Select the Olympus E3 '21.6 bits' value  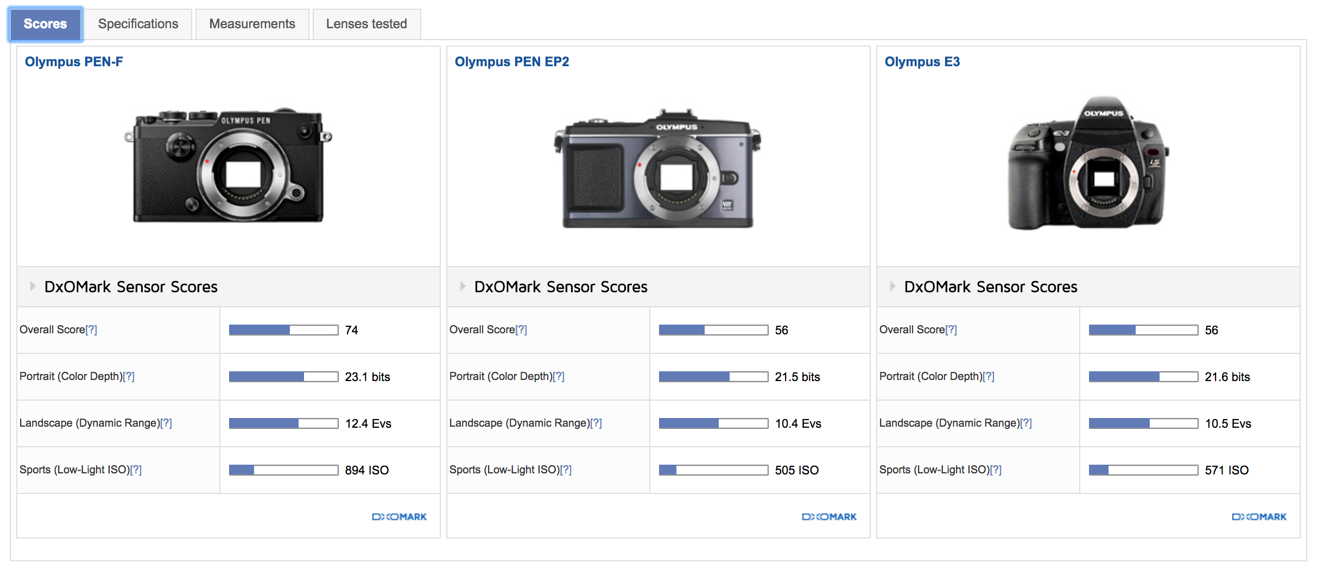tap(1227, 377)
